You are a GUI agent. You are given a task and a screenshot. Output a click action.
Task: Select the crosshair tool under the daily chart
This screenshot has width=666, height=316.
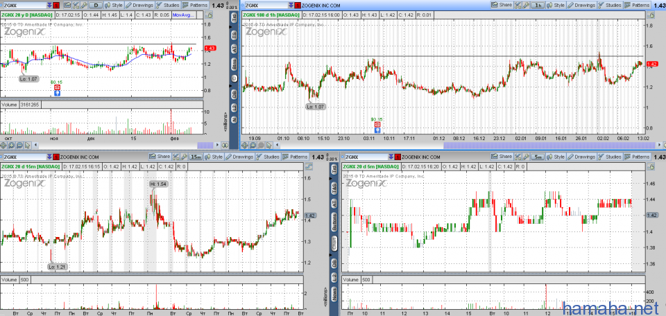coord(3,146)
